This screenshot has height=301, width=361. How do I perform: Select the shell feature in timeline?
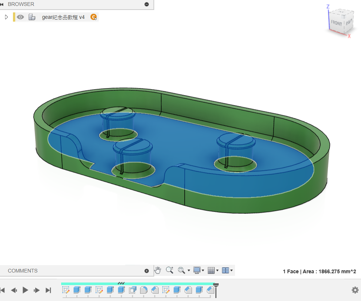coord(133,290)
